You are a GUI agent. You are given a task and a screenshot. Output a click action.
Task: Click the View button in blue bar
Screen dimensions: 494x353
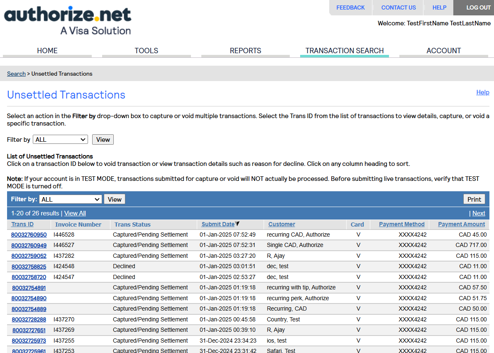[114, 200]
